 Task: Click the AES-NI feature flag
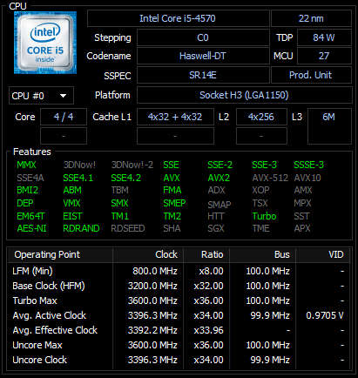[x=31, y=228]
